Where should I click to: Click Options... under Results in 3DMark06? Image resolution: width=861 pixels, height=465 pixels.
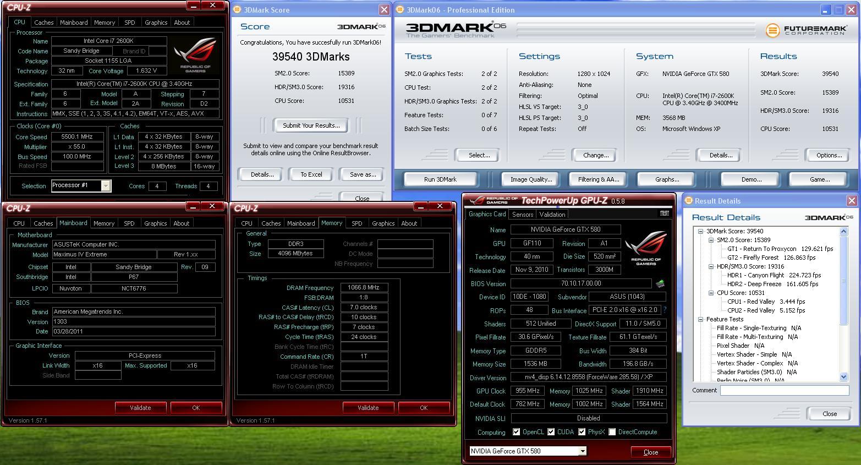tap(829, 155)
